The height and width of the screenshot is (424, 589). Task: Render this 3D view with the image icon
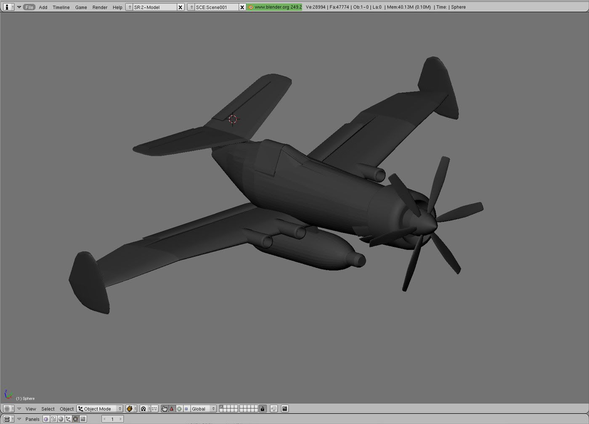coord(285,408)
